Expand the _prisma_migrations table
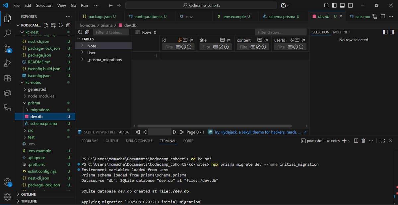This screenshot has height=205, width=398. click(82, 60)
